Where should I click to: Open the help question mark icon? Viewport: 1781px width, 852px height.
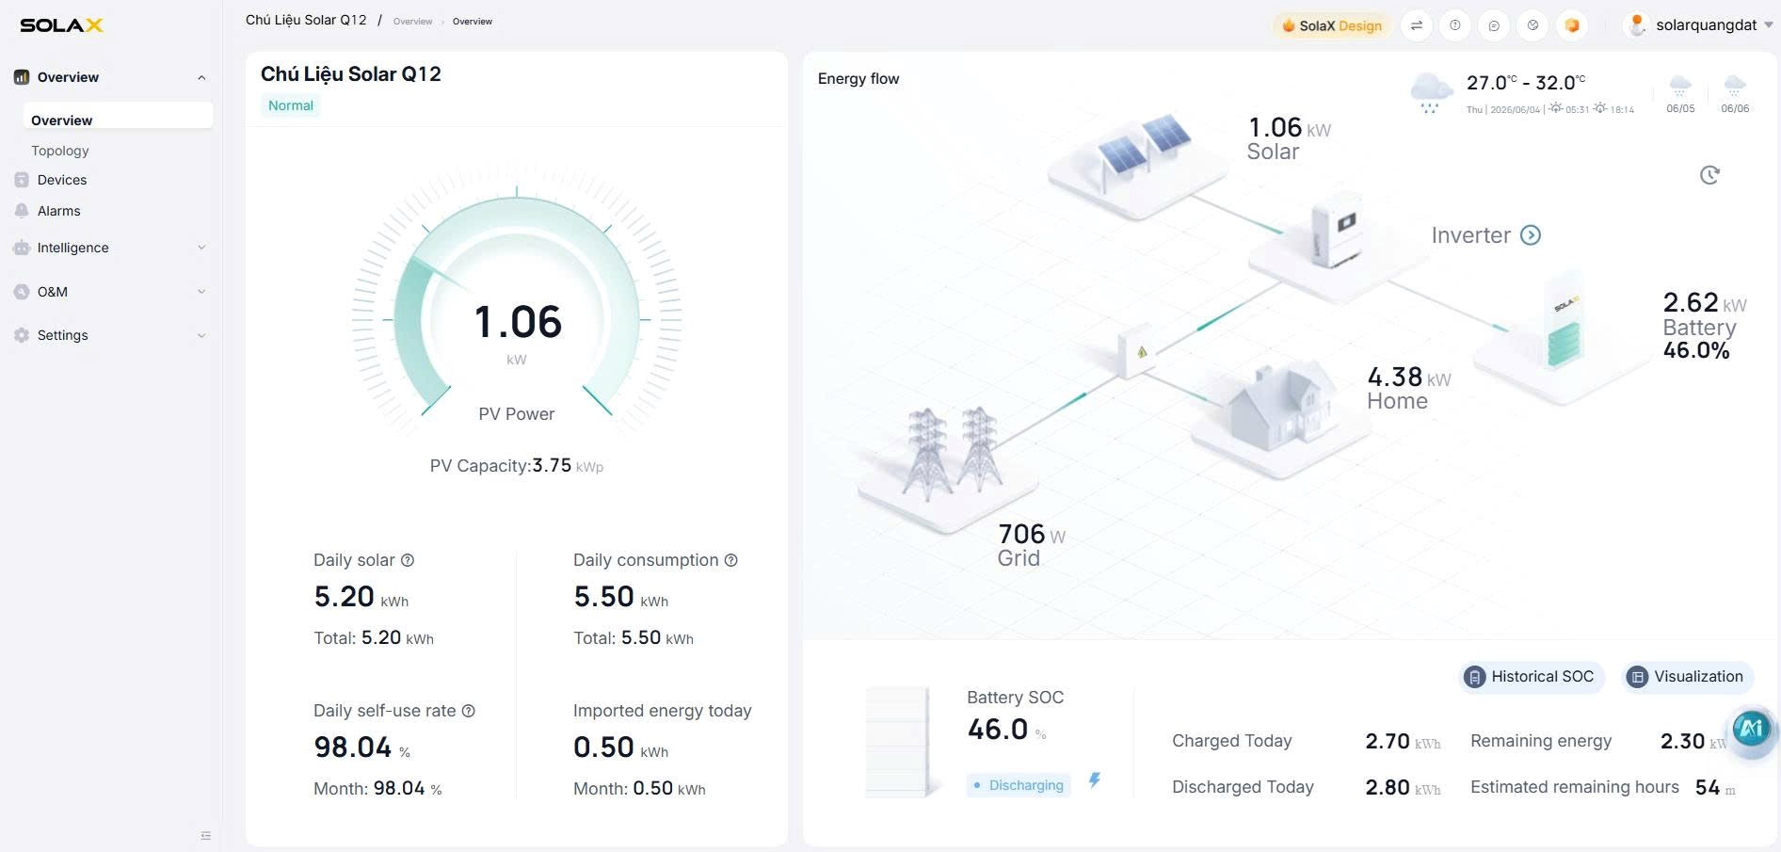(1455, 25)
